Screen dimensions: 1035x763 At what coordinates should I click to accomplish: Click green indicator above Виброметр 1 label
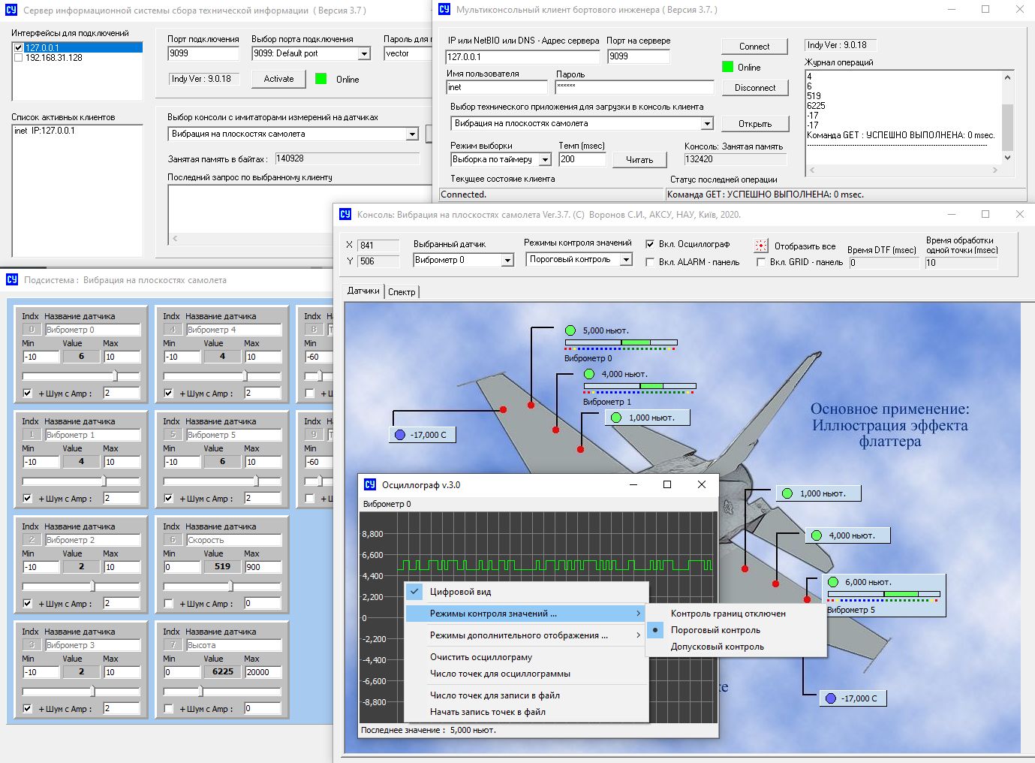point(589,374)
